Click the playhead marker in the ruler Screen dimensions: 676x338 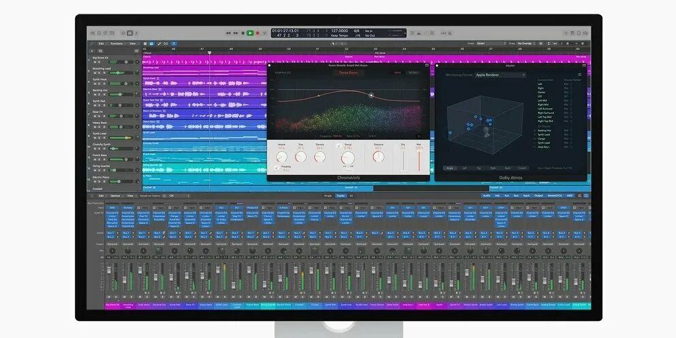(x=209, y=52)
